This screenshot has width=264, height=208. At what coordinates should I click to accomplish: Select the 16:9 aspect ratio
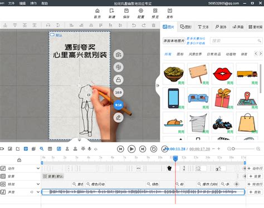(x=119, y=92)
